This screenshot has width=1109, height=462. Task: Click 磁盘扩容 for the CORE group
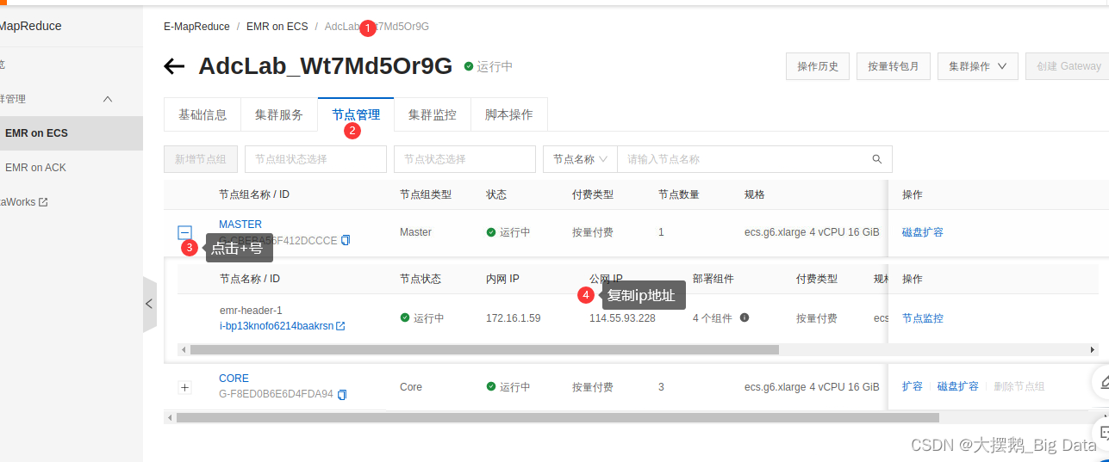tap(958, 386)
